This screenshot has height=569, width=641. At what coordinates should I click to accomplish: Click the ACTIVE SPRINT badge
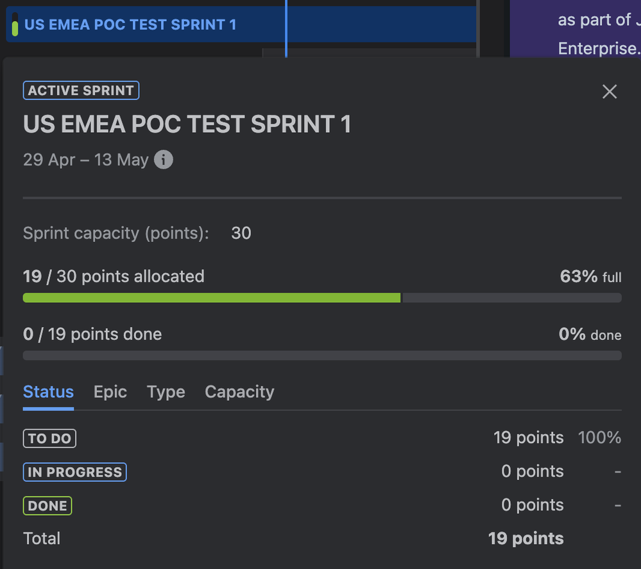(81, 90)
